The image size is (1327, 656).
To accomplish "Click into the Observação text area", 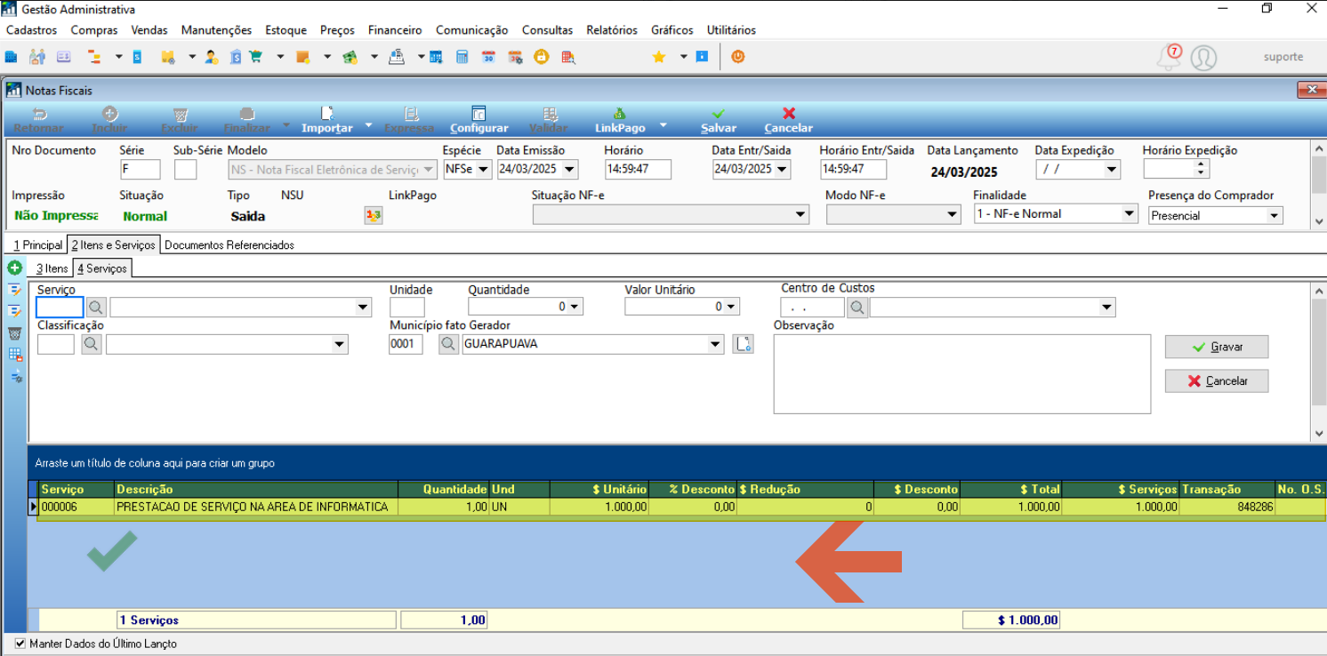I will [x=962, y=374].
